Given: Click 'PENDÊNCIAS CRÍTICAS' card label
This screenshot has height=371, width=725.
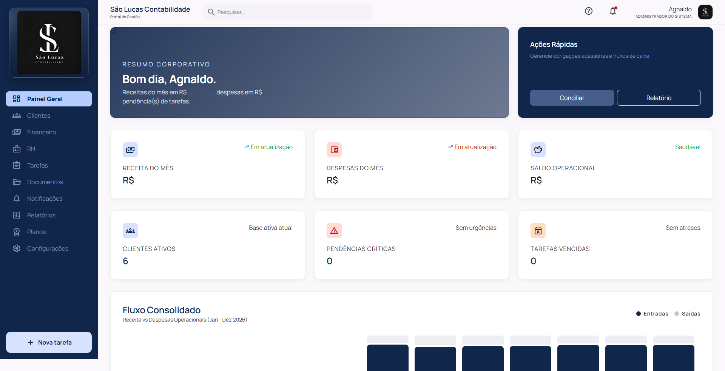Looking at the screenshot, I should coord(361,249).
